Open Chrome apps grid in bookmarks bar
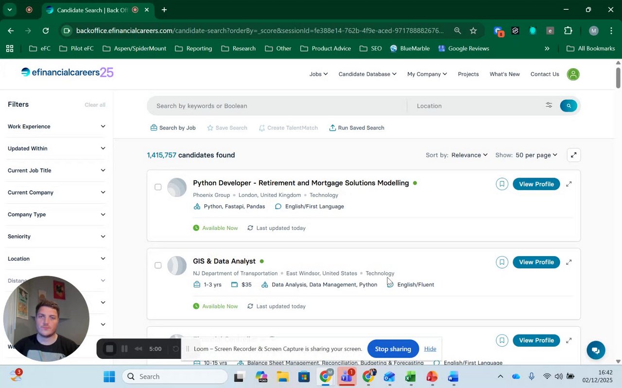 (x=10, y=48)
